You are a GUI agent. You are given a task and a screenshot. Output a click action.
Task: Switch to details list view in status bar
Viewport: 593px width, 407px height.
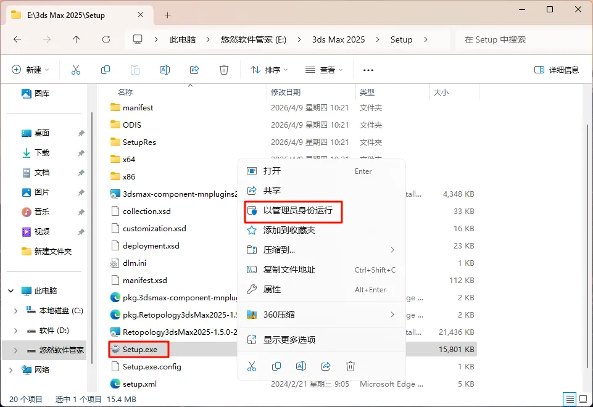point(569,399)
